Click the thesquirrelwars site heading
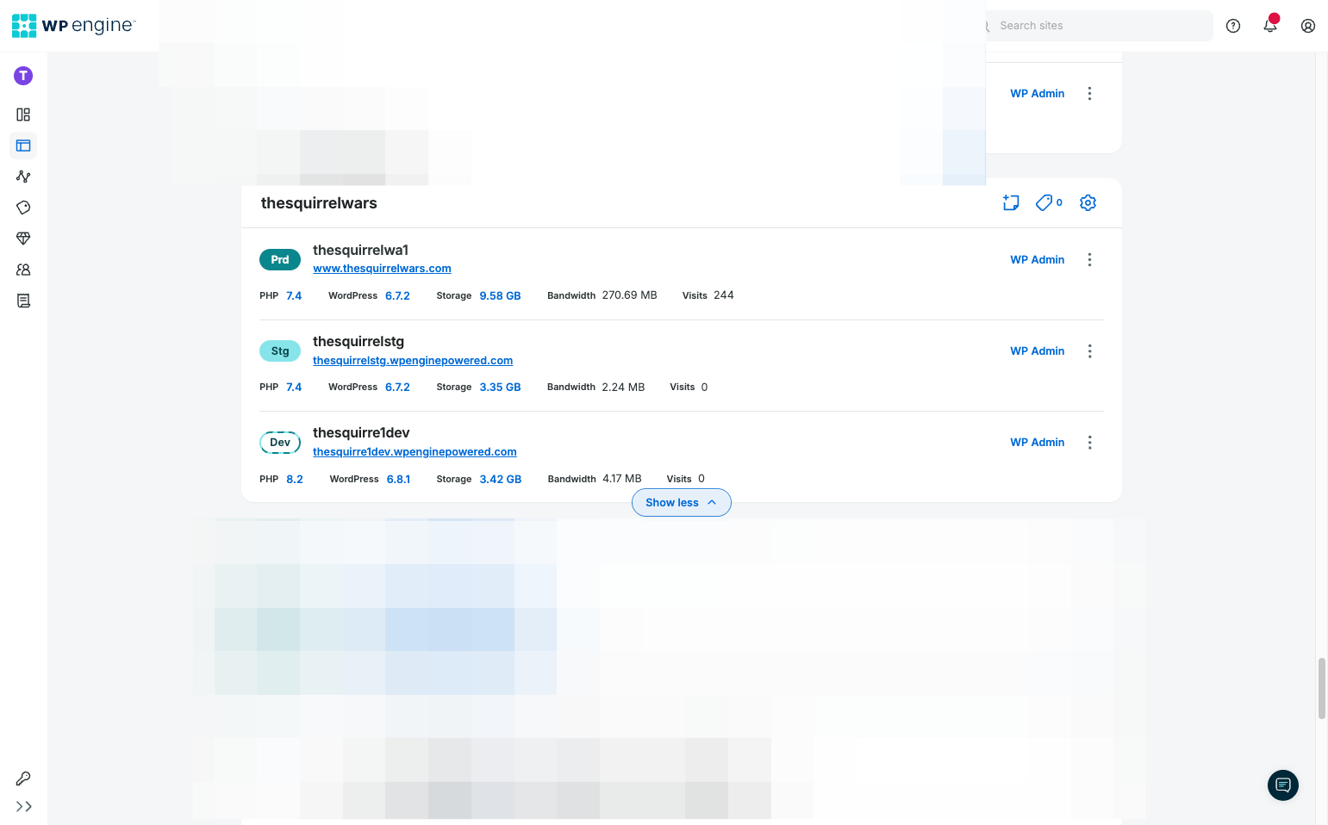The width and height of the screenshot is (1328, 825). [x=319, y=203]
